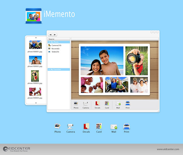Click the Print icon in the app toolbar
Viewport: 183px width, 155px height.
[127, 103]
